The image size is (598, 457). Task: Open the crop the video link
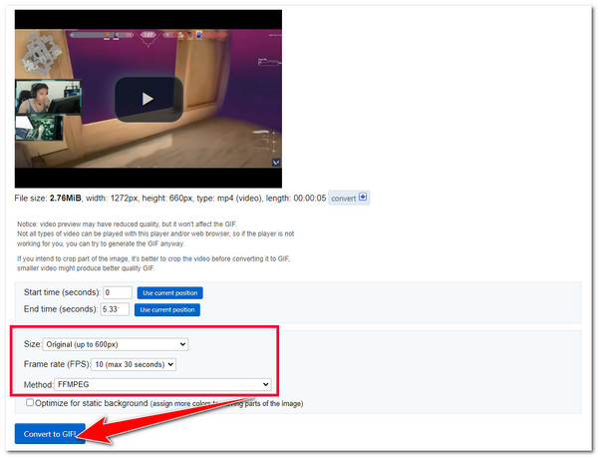tap(188, 258)
